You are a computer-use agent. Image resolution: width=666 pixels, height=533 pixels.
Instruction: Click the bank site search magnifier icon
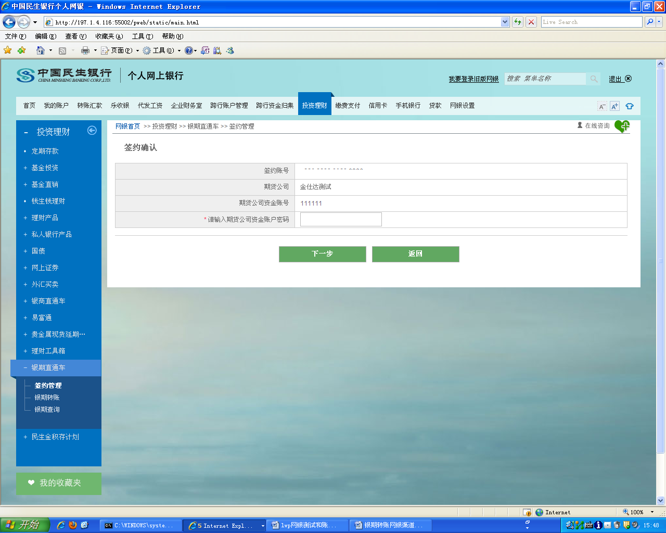[594, 79]
